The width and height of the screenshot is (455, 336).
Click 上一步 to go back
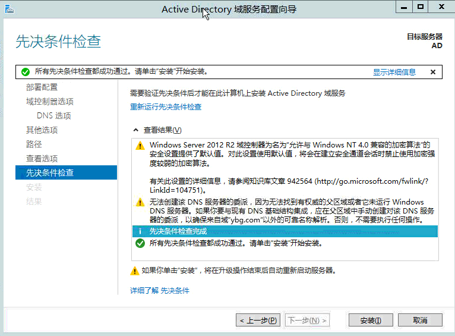click(x=258, y=321)
